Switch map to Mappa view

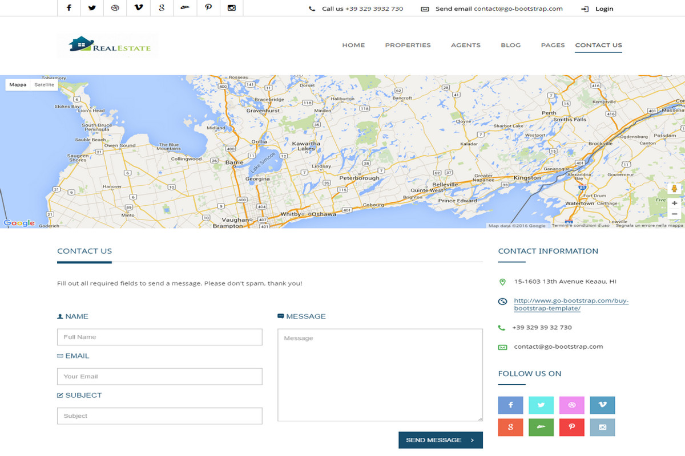point(18,85)
